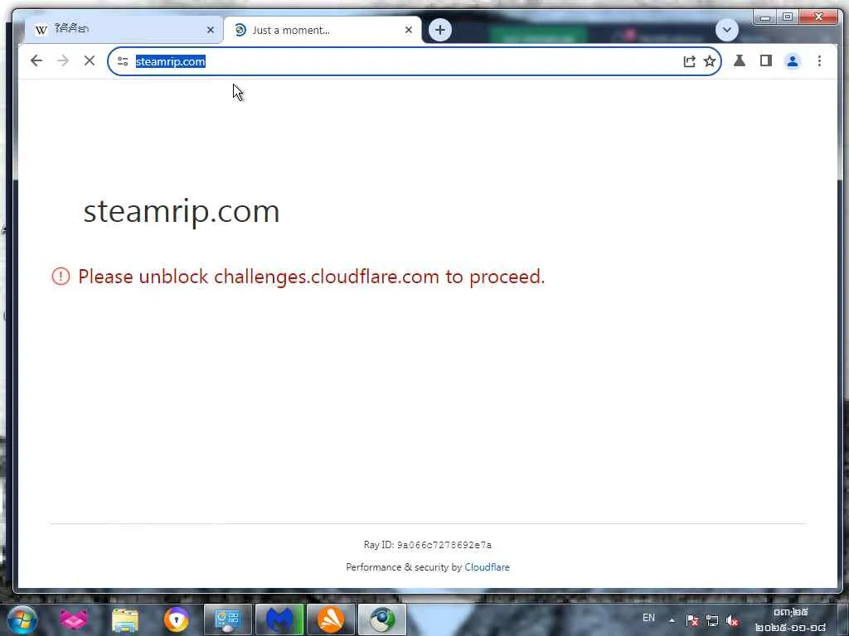
Task: Click the red warning icon beside the error
Action: [61, 277]
